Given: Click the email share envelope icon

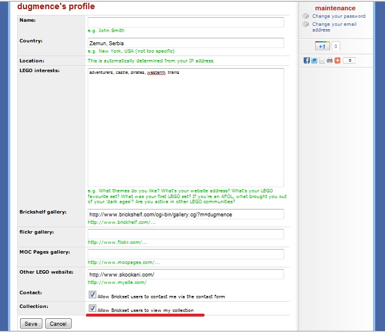Looking at the screenshot, I should tap(322, 60).
